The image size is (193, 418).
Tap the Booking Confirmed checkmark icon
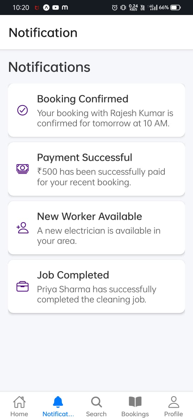pyautogui.click(x=23, y=110)
